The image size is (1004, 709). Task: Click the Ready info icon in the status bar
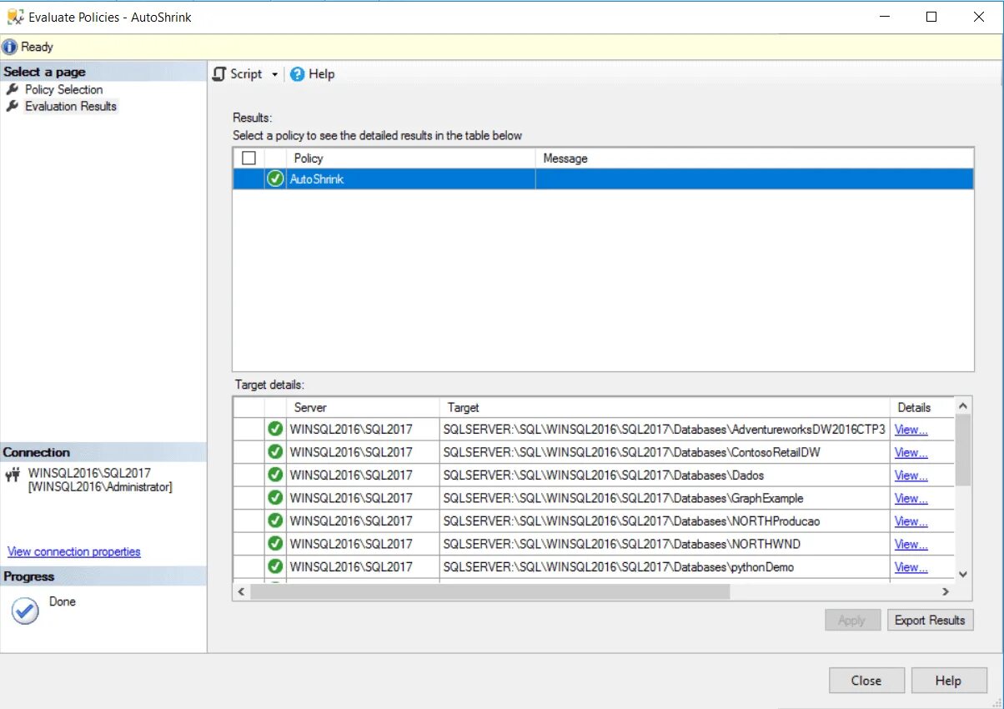(10, 47)
